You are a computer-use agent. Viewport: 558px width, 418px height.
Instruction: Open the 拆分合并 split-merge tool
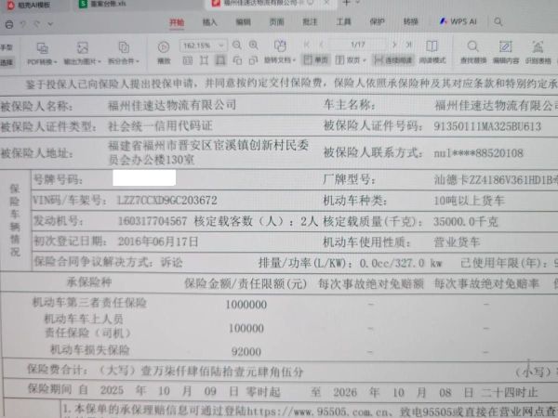pyautogui.click(x=124, y=53)
